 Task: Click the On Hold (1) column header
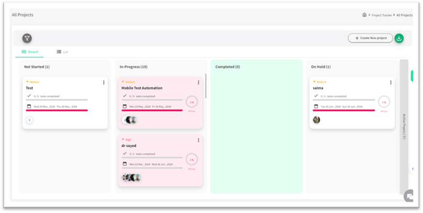(x=320, y=67)
